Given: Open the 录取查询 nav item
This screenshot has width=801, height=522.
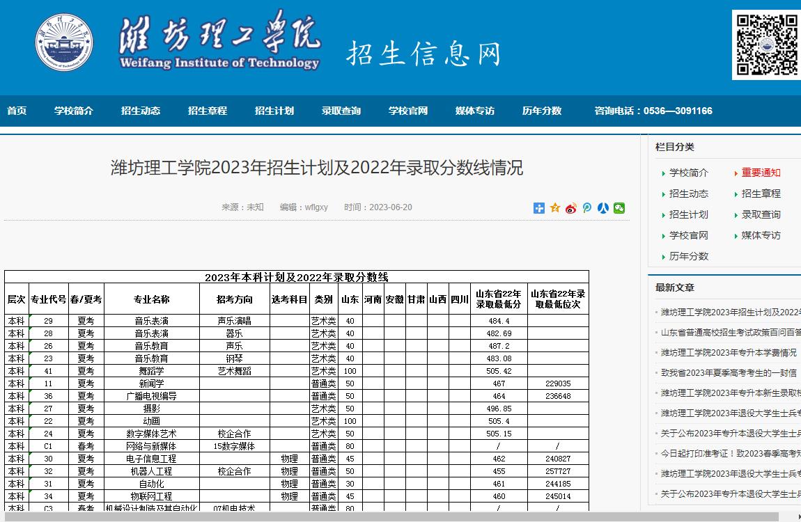Looking at the screenshot, I should coord(341,111).
